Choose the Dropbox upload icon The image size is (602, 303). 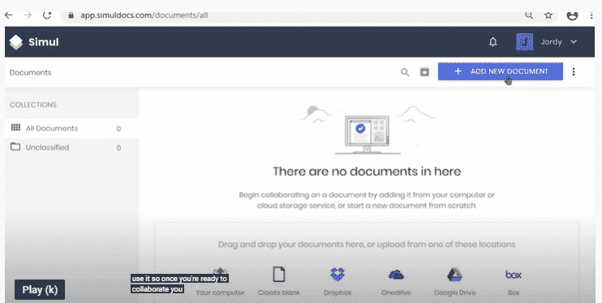pos(338,274)
